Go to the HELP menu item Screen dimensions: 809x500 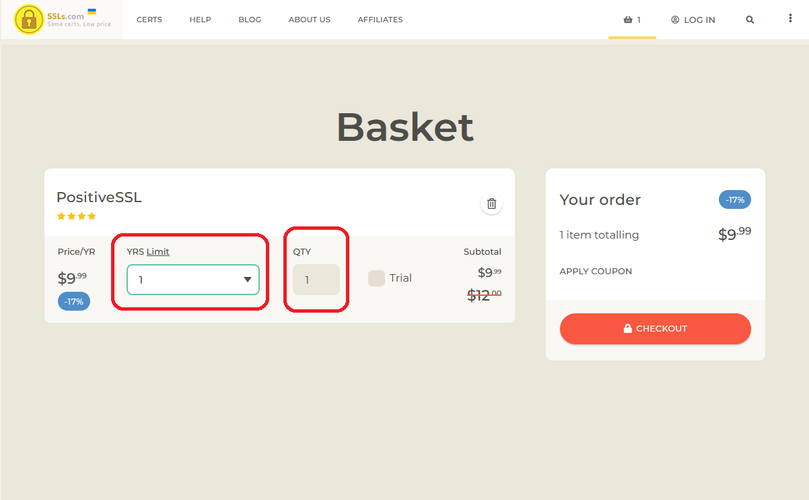point(200,20)
